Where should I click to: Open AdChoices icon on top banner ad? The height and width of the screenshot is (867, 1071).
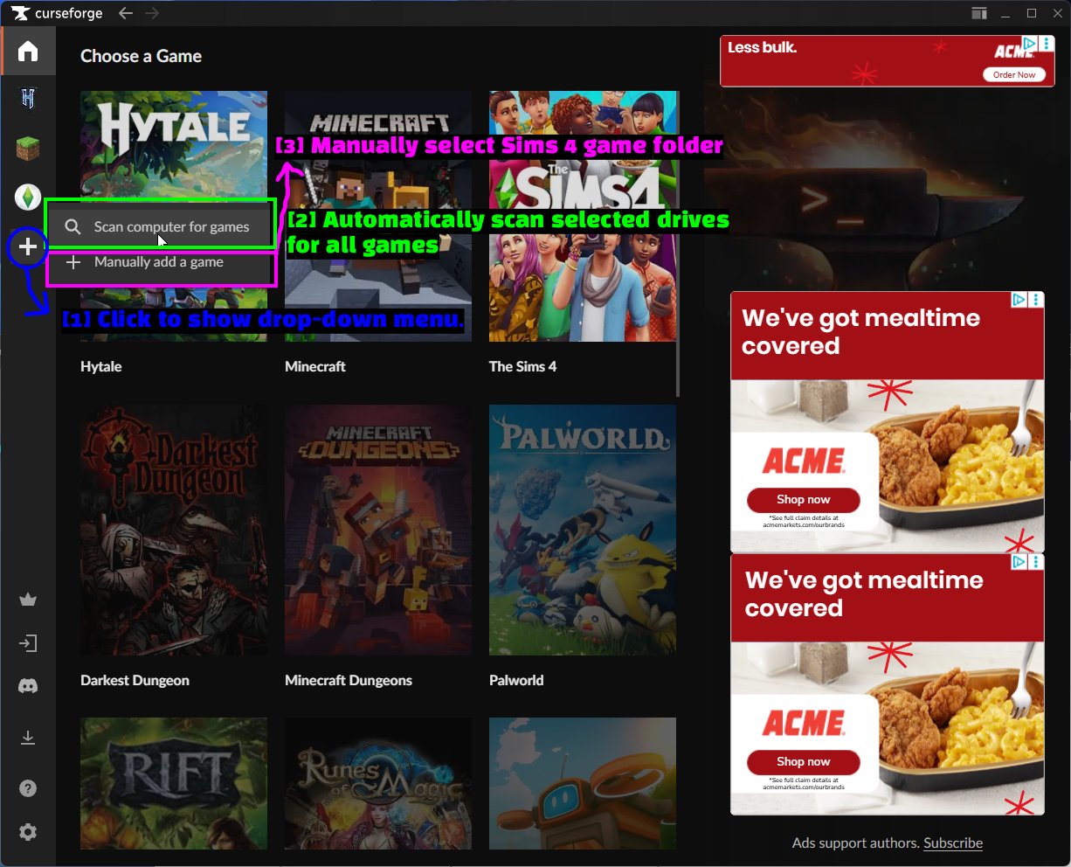coord(1030,44)
